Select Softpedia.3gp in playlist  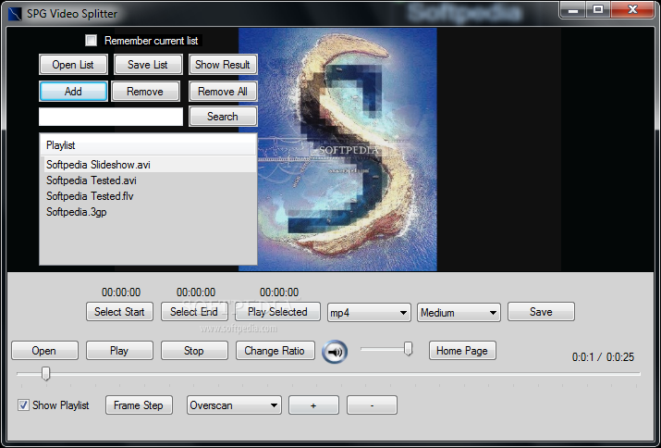[148, 212]
